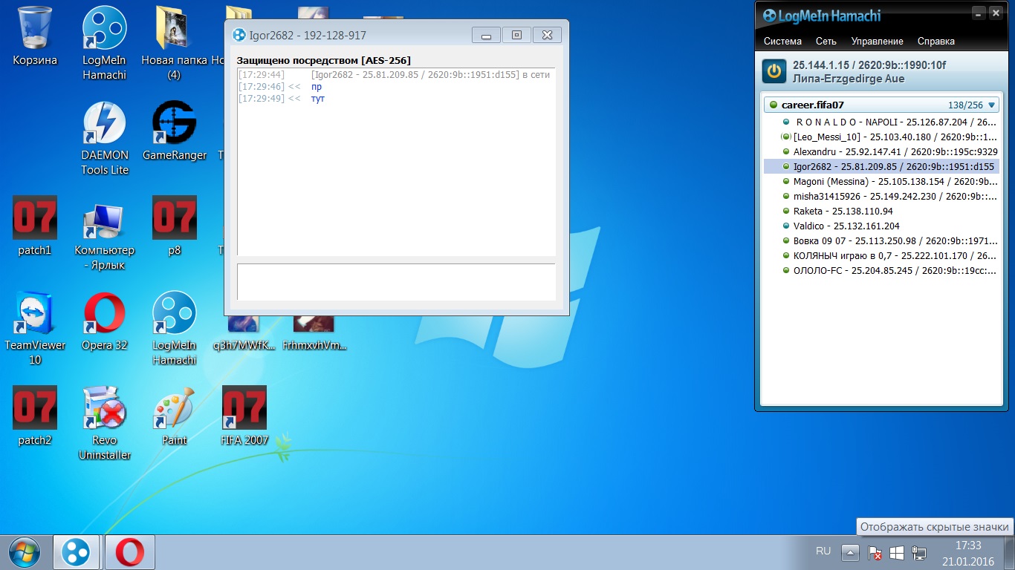Launch FIFA 2007 desktop shortcut
The height and width of the screenshot is (570, 1015).
pyautogui.click(x=244, y=416)
